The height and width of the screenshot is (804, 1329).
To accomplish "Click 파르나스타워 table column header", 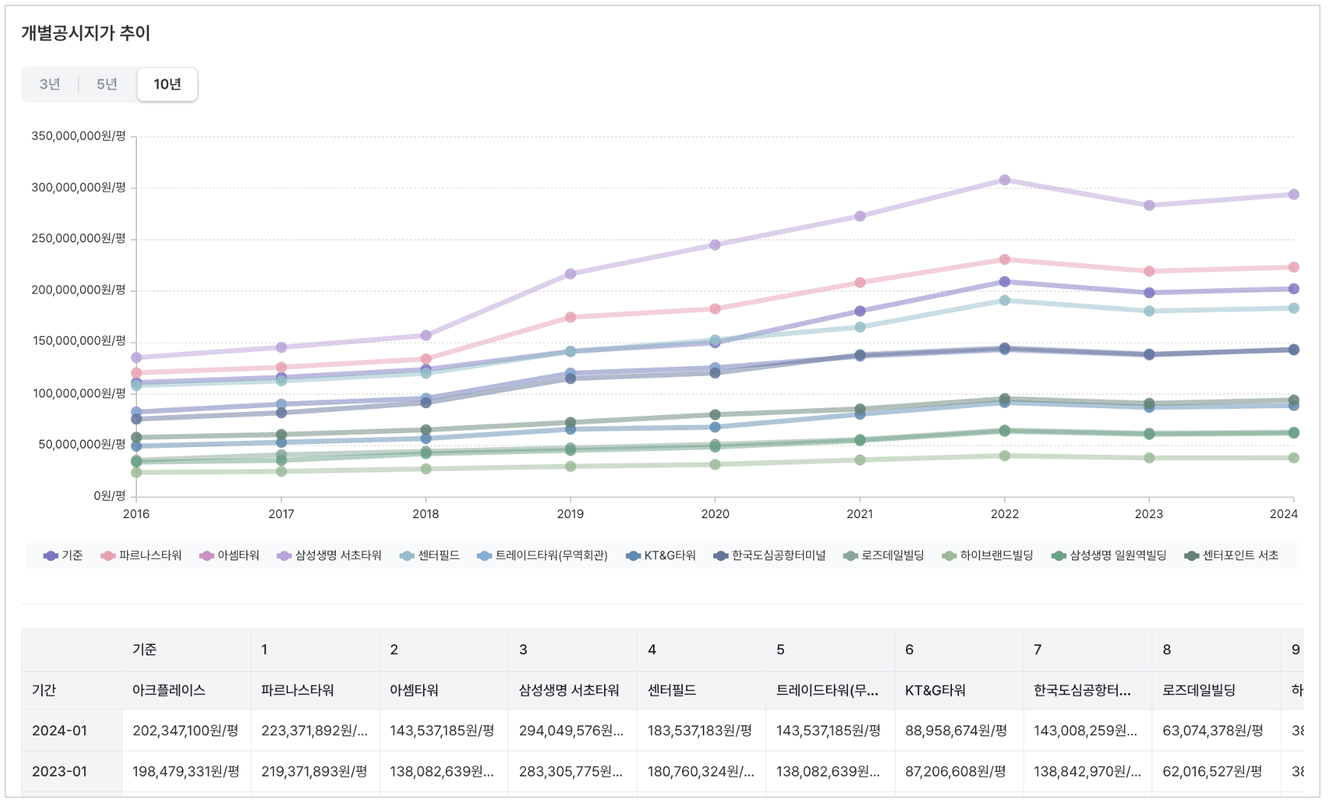I will click(297, 690).
